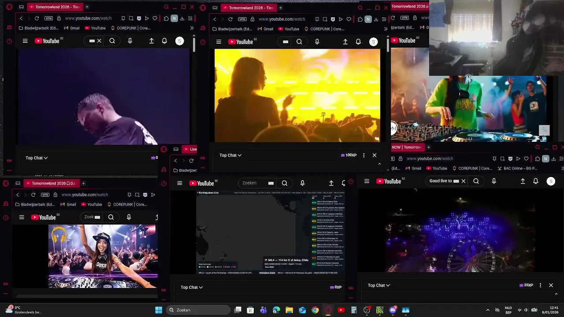The image size is (564, 317).
Task: Click search magnifier in bottom-left DJ window
Action: pos(111,217)
